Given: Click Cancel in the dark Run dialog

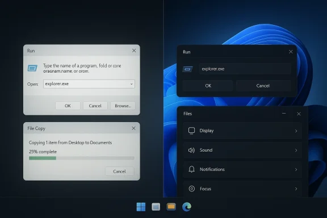Looking at the screenshot, I should [x=263, y=86].
